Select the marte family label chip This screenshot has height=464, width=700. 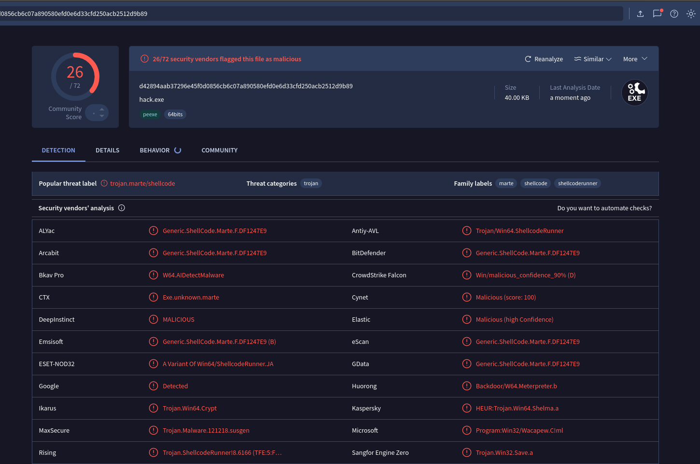[506, 183]
